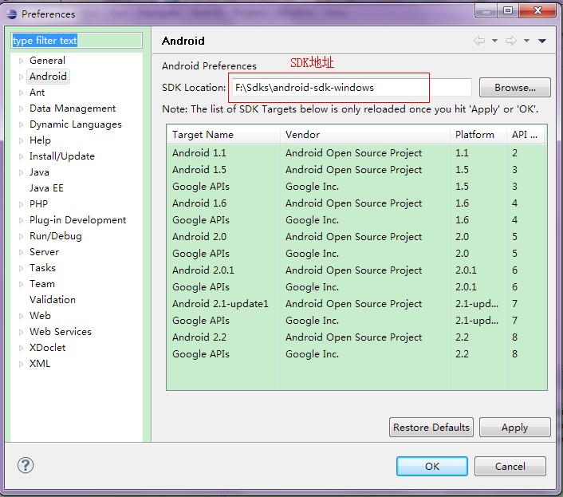Expand the Dynamic Languages node

point(21,124)
